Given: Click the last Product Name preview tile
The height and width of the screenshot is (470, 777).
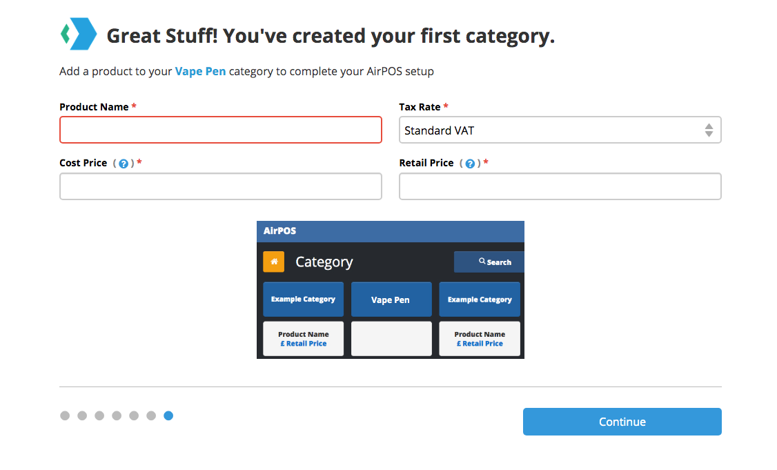Looking at the screenshot, I should [479, 339].
